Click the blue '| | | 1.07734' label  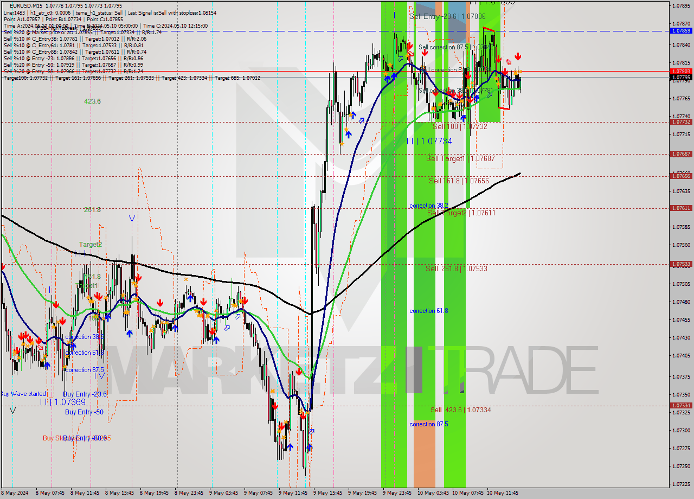(429, 141)
